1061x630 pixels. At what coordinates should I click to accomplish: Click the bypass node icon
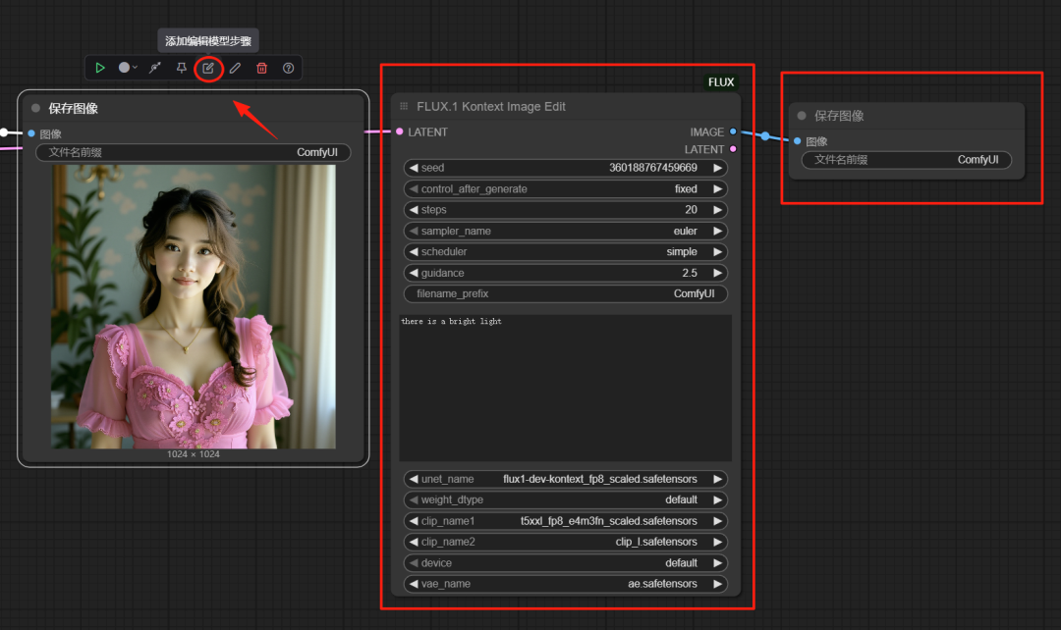click(x=155, y=68)
